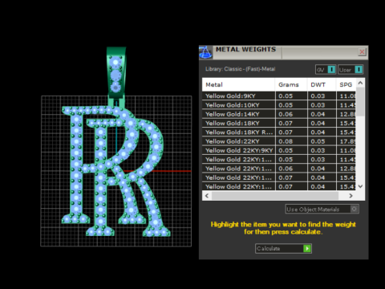Select the Yellow Gold:9KY row
The image size is (385, 289).
[x=279, y=96]
